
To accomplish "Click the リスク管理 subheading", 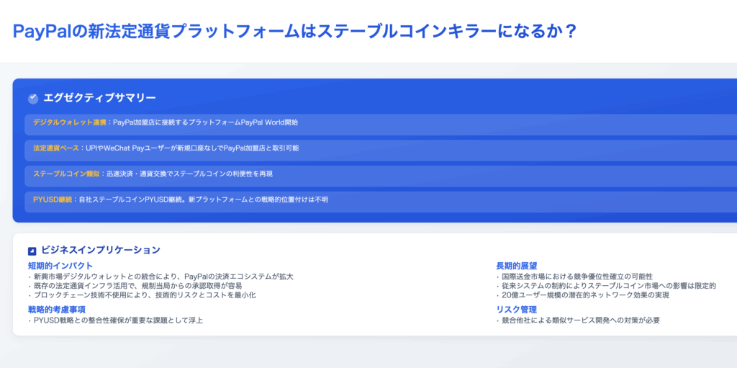I will 517,310.
